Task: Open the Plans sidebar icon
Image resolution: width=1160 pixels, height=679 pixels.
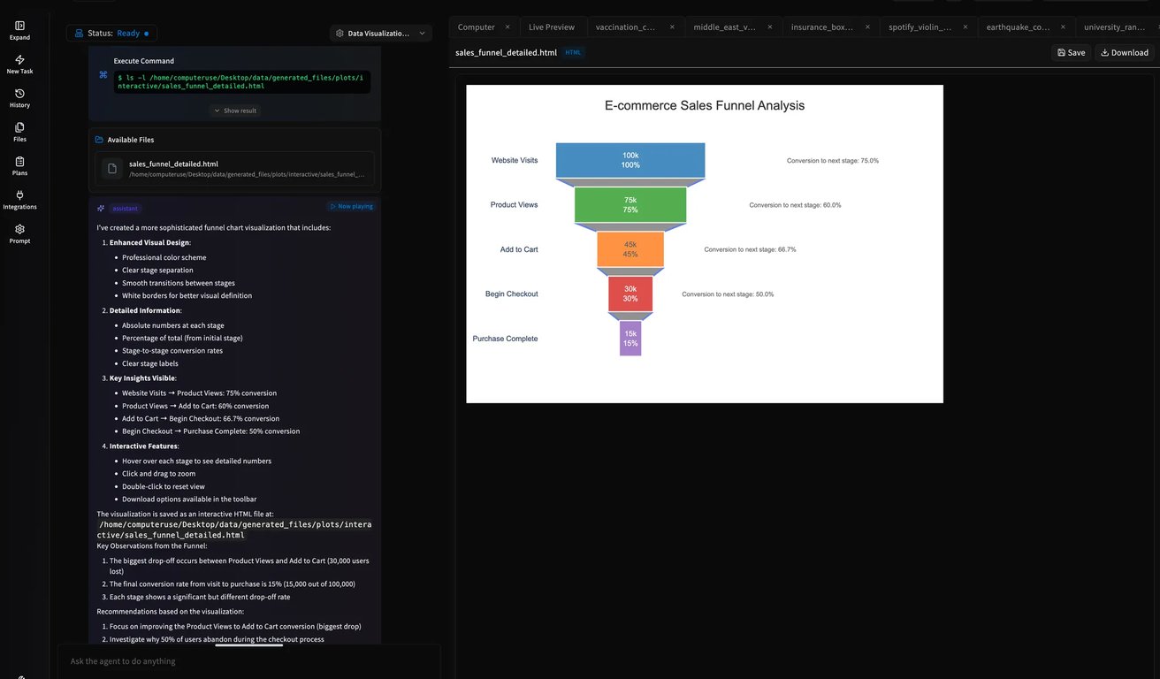Action: [19, 161]
